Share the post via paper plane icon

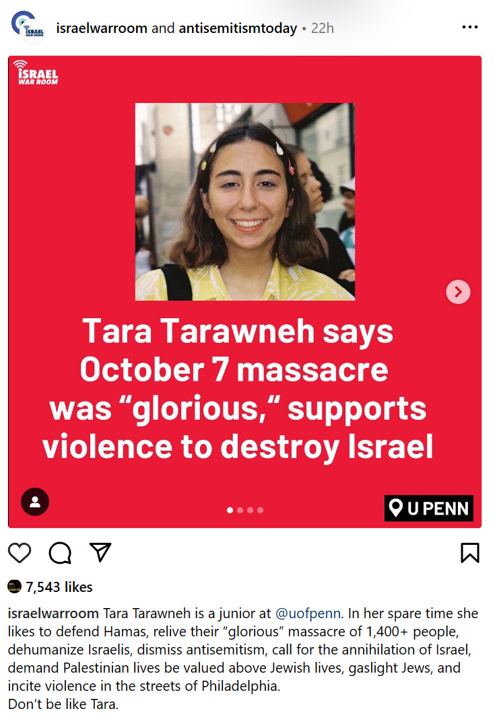click(100, 552)
